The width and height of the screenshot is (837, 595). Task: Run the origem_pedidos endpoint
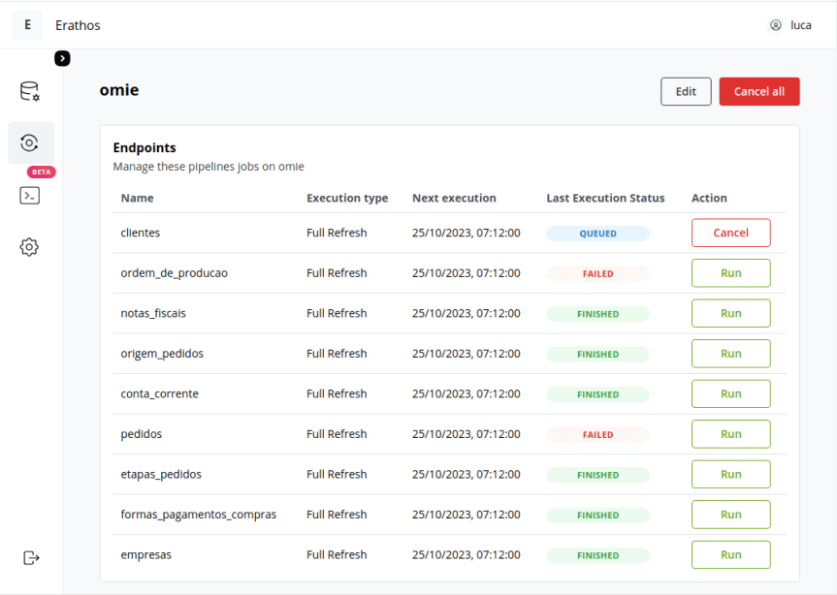click(x=730, y=354)
